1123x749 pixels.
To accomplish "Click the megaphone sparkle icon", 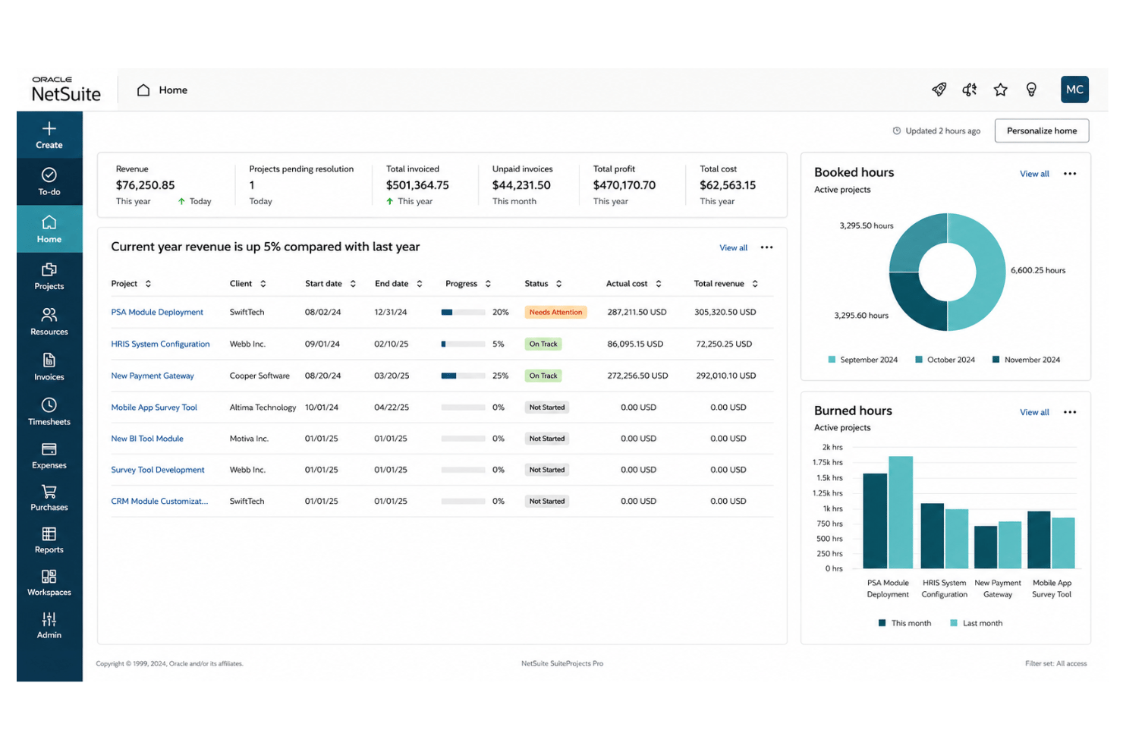I will click(970, 90).
